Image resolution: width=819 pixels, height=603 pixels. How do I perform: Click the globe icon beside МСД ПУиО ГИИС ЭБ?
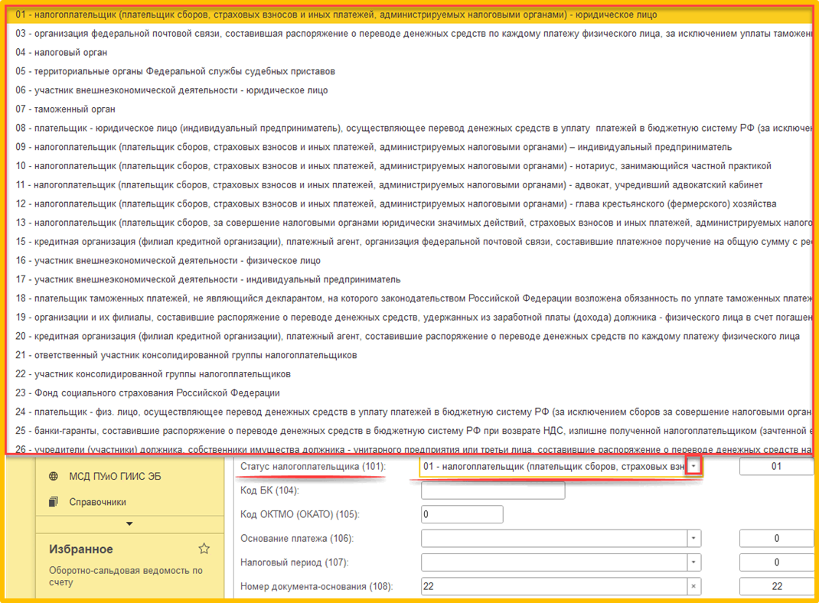54,476
